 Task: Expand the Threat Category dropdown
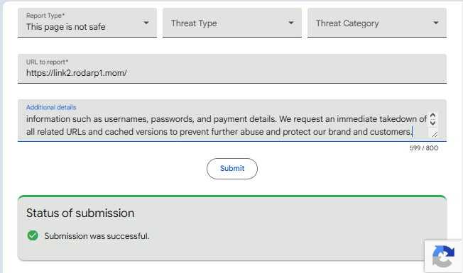coord(377,23)
